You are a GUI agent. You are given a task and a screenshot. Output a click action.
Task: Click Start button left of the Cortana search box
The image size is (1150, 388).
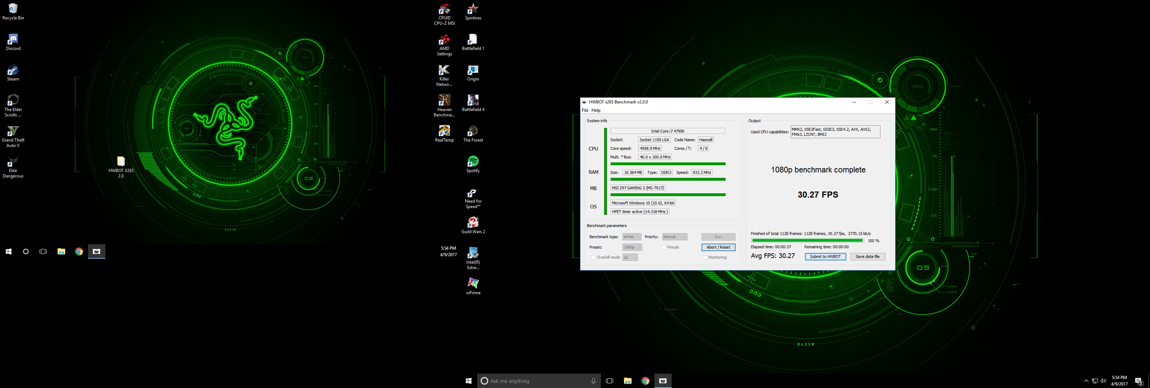pyautogui.click(x=468, y=381)
